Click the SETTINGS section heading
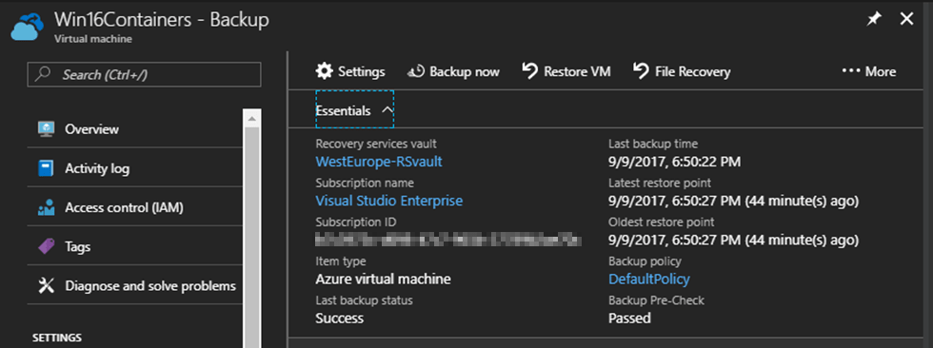The width and height of the screenshot is (933, 348). coord(56,338)
